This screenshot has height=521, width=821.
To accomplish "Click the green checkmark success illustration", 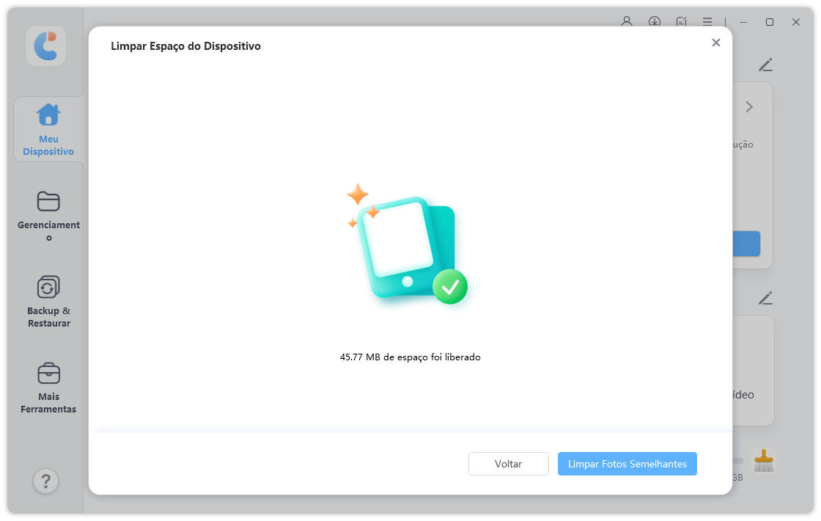I will pyautogui.click(x=449, y=287).
